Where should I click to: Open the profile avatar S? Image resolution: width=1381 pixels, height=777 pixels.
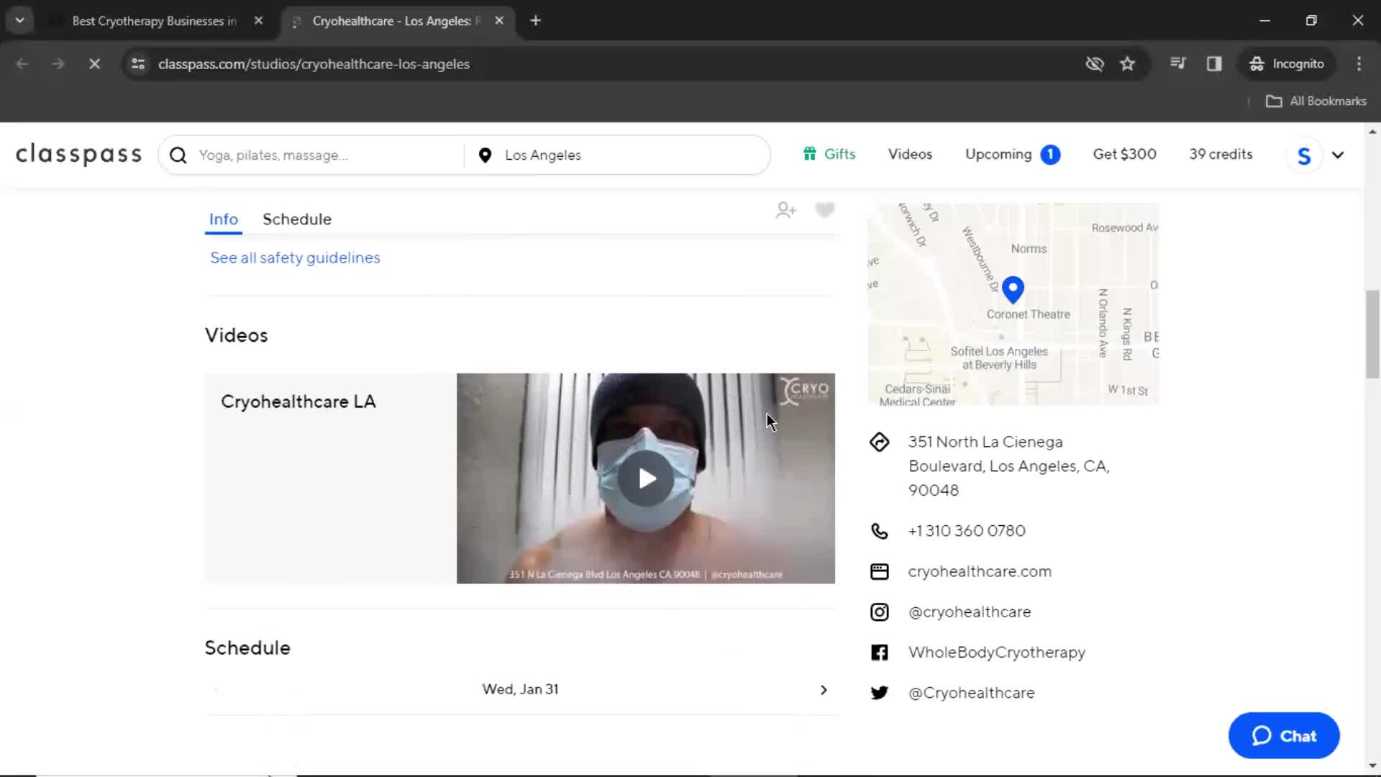tap(1304, 155)
